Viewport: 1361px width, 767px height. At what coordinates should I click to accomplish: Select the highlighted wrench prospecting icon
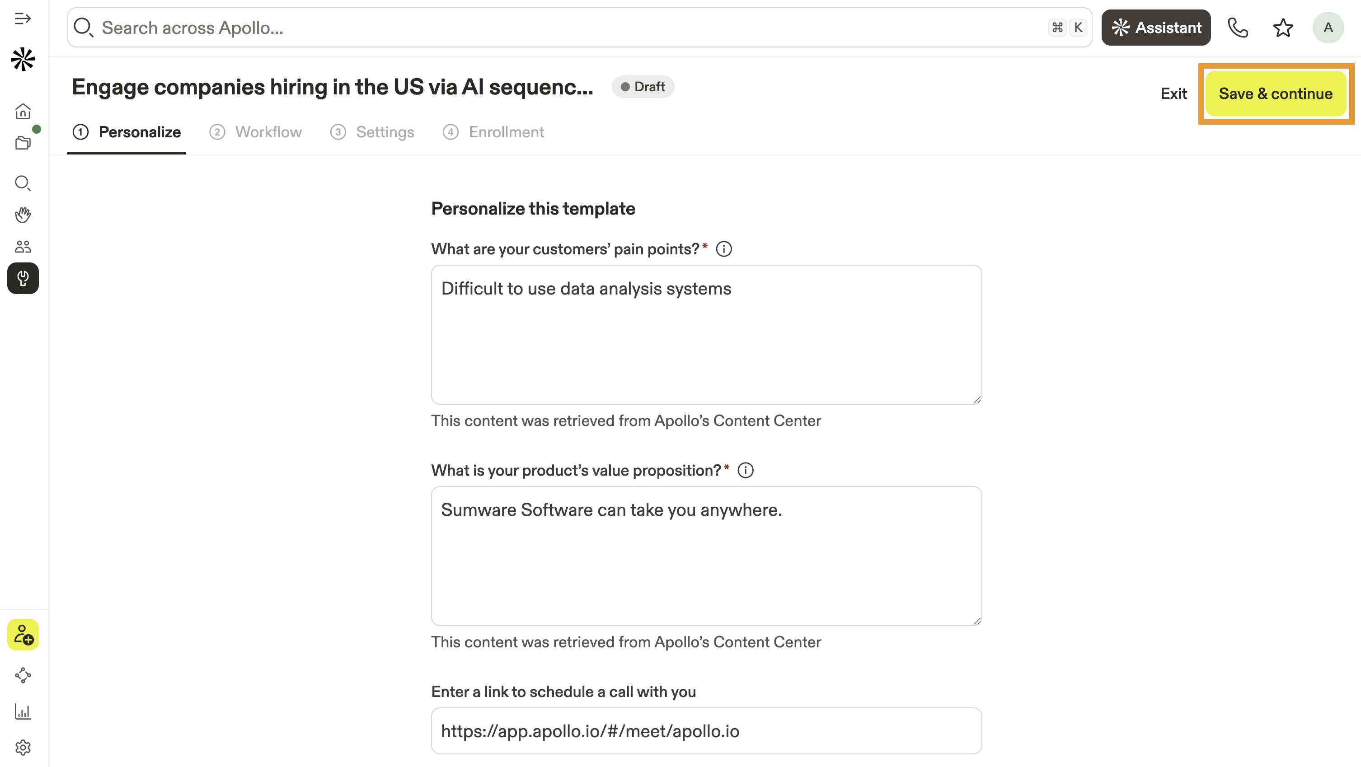(x=23, y=278)
